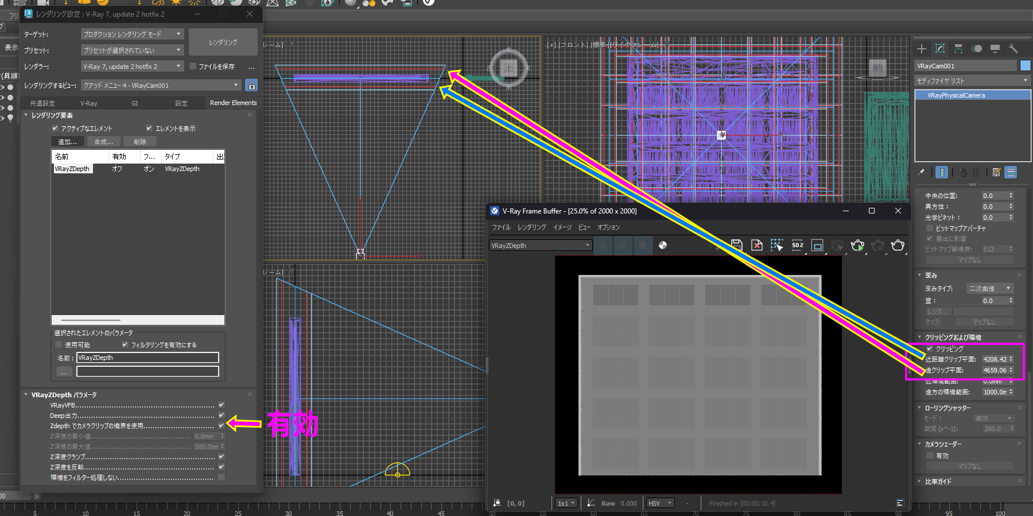Open the 歪みタイプ dropdown
Viewport: 1033px width, 516px height.
pos(990,289)
